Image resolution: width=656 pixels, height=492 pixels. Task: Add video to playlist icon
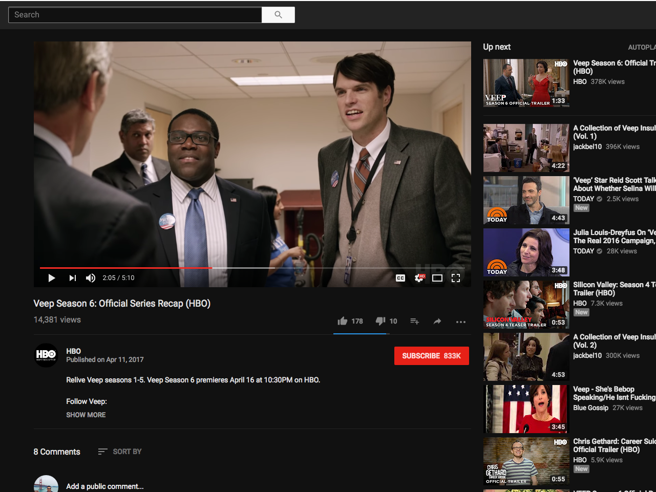pos(415,322)
